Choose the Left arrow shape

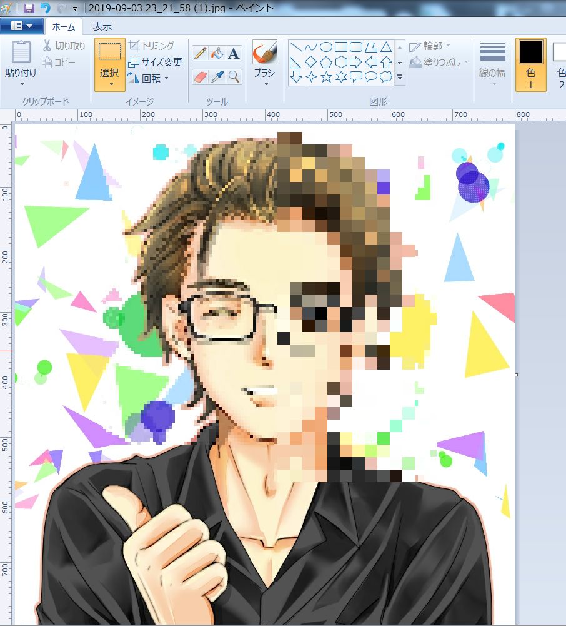[371, 62]
